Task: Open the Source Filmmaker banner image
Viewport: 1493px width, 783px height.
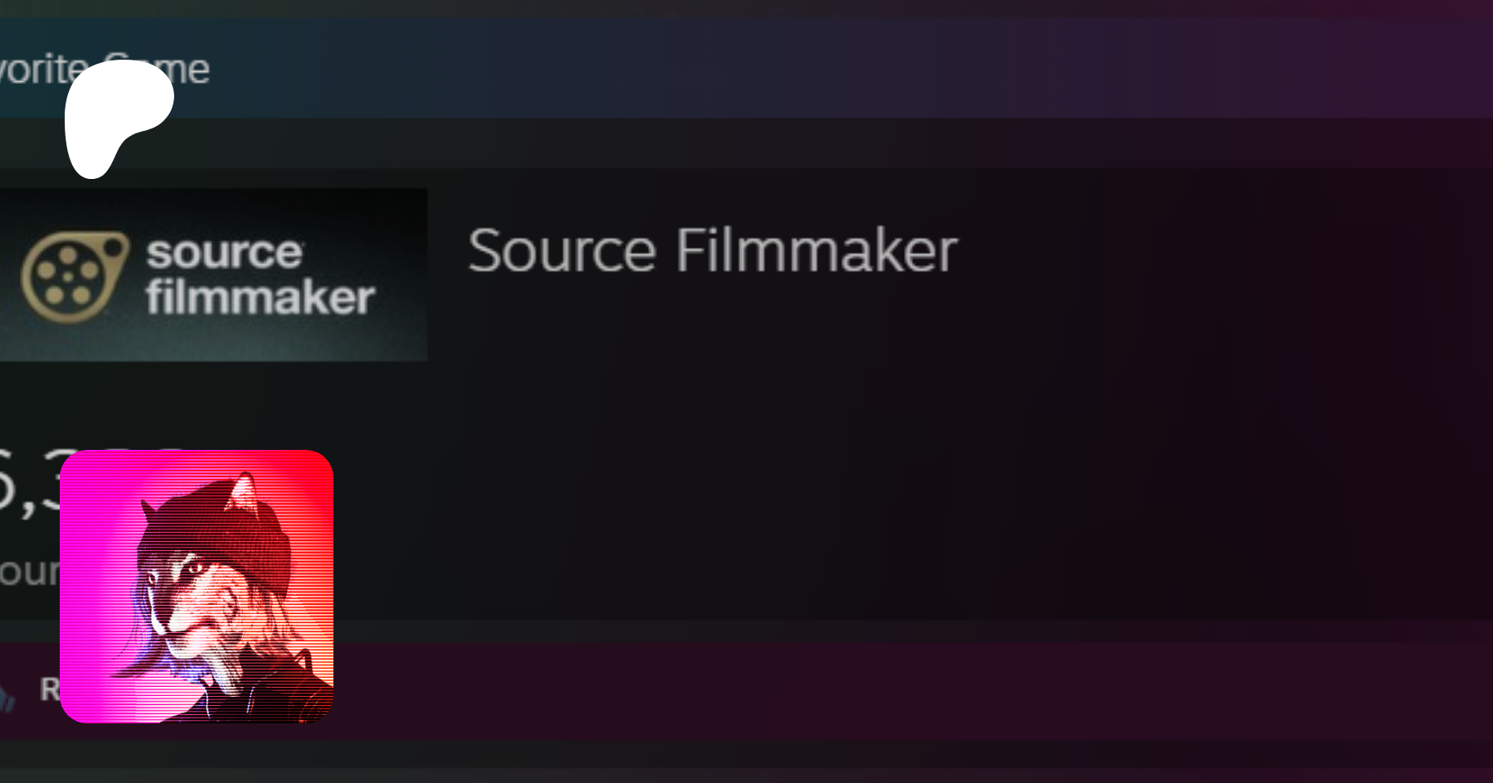Action: 213,275
